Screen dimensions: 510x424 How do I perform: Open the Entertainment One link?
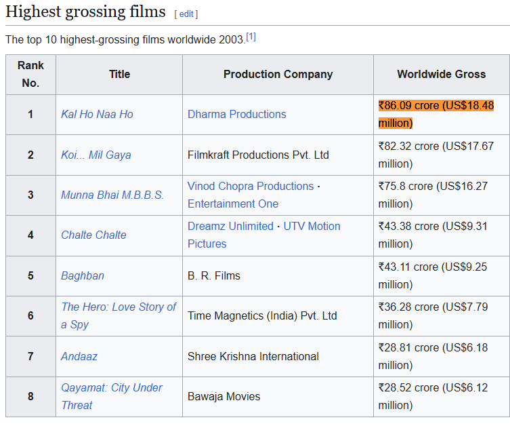[x=233, y=204]
